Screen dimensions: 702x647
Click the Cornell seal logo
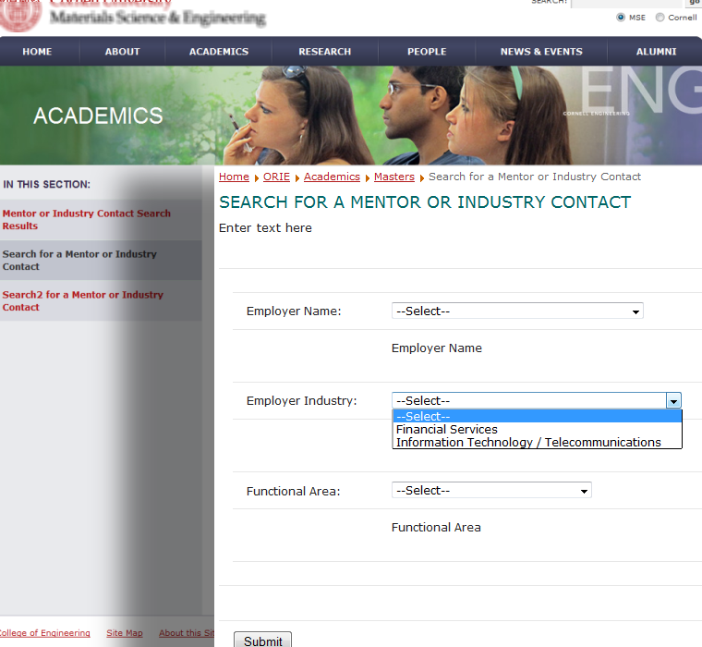coord(20,15)
